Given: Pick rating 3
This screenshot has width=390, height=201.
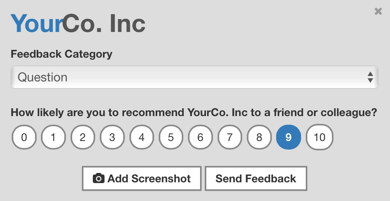Looking at the screenshot, I should click(x=112, y=137).
